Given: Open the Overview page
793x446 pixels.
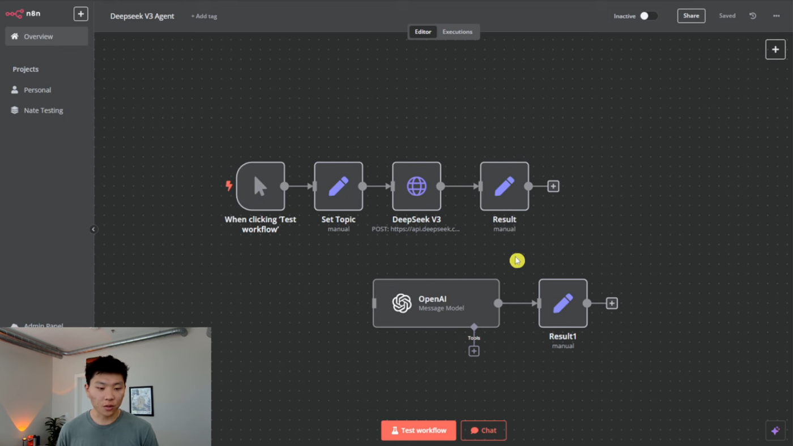Looking at the screenshot, I should click(46, 36).
